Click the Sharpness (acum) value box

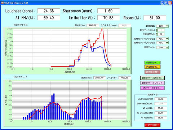[108, 11]
